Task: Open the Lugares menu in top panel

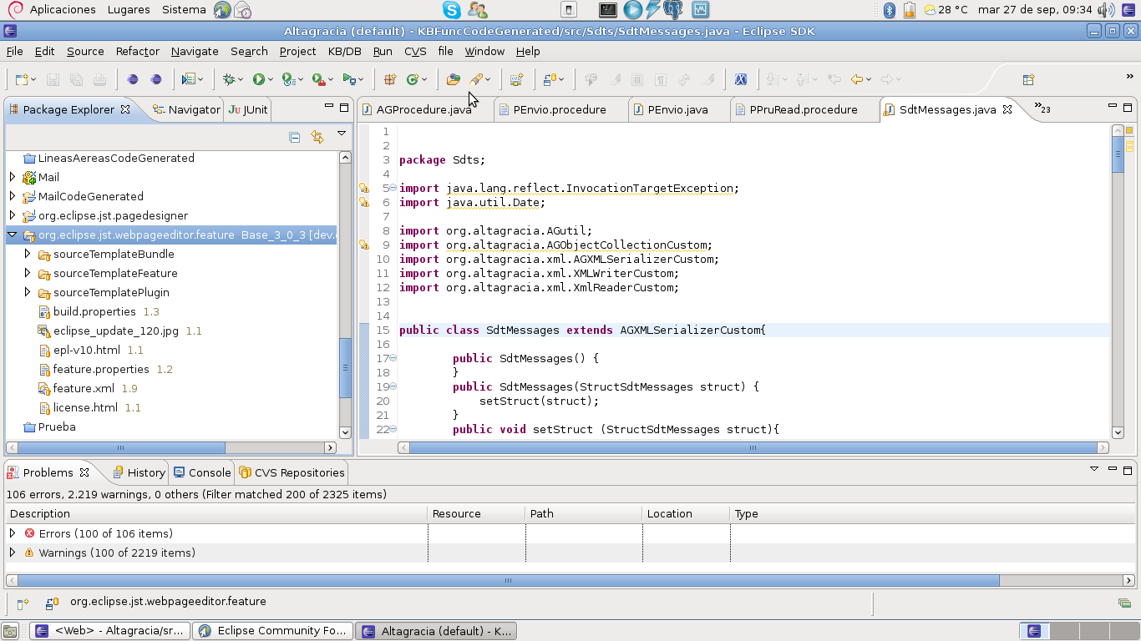Action: click(129, 10)
